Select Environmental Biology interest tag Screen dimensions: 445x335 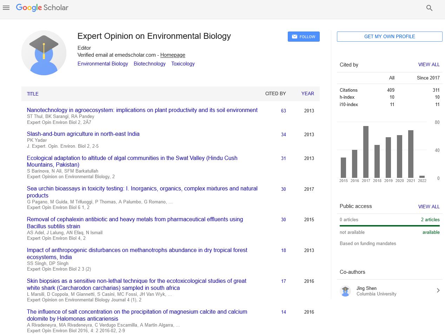pos(103,64)
